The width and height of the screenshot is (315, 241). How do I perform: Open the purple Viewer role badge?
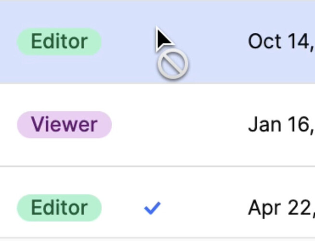click(x=64, y=125)
